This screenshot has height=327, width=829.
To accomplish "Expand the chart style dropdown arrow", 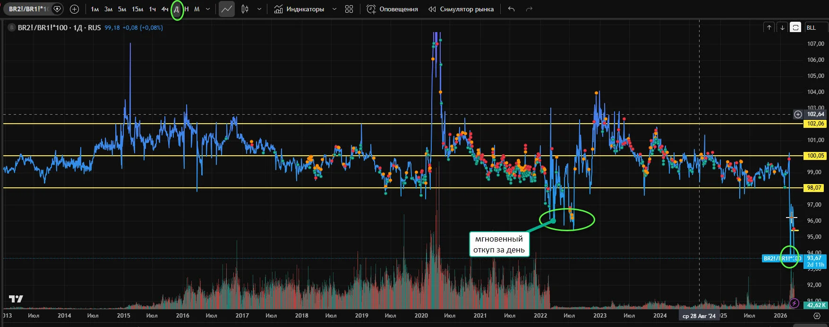I will 259,9.
